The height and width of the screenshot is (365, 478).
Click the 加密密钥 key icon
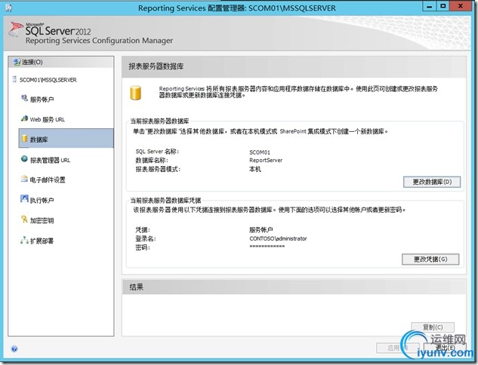tap(24, 219)
